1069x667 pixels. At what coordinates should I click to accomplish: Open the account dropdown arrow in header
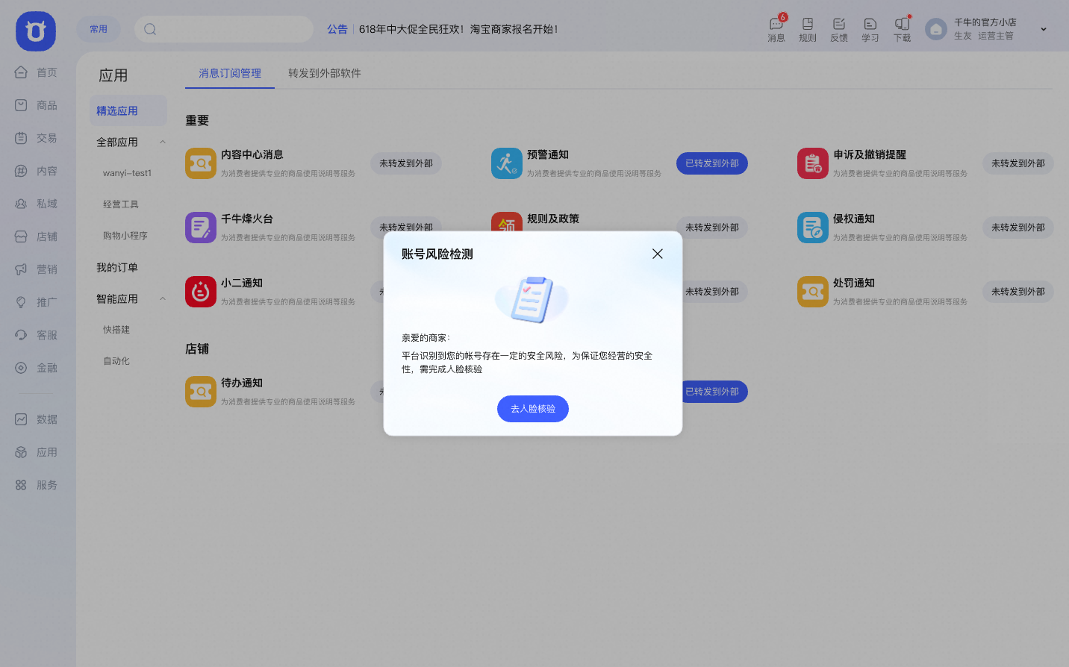(x=1044, y=29)
